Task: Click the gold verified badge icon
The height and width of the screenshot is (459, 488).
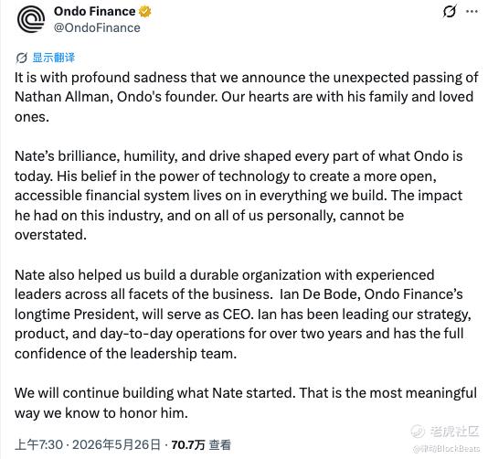Action: (x=144, y=12)
